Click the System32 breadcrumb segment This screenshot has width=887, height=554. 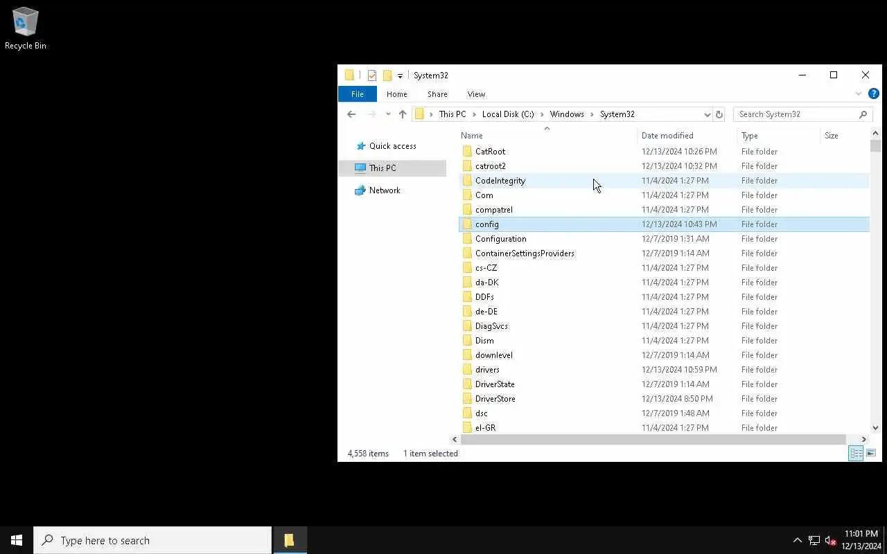point(617,114)
